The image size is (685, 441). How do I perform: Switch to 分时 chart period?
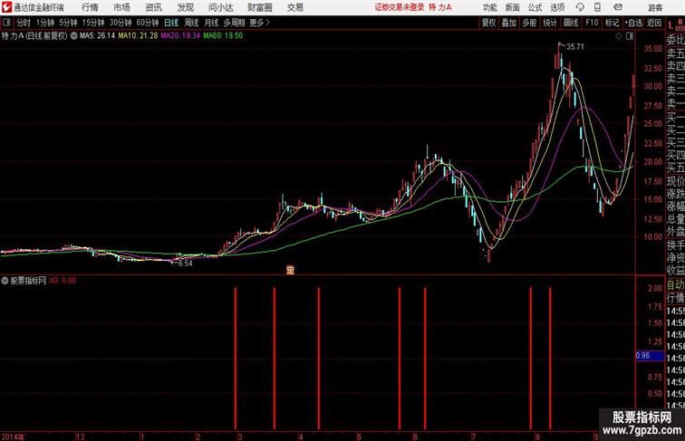coord(24,23)
